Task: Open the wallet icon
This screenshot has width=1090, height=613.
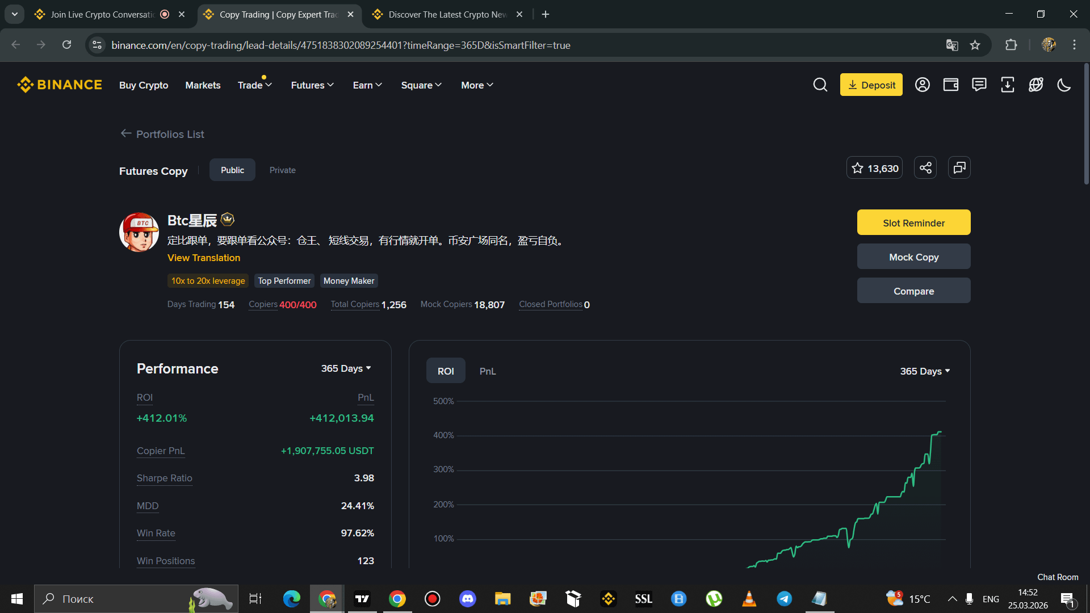Action: pyautogui.click(x=950, y=85)
